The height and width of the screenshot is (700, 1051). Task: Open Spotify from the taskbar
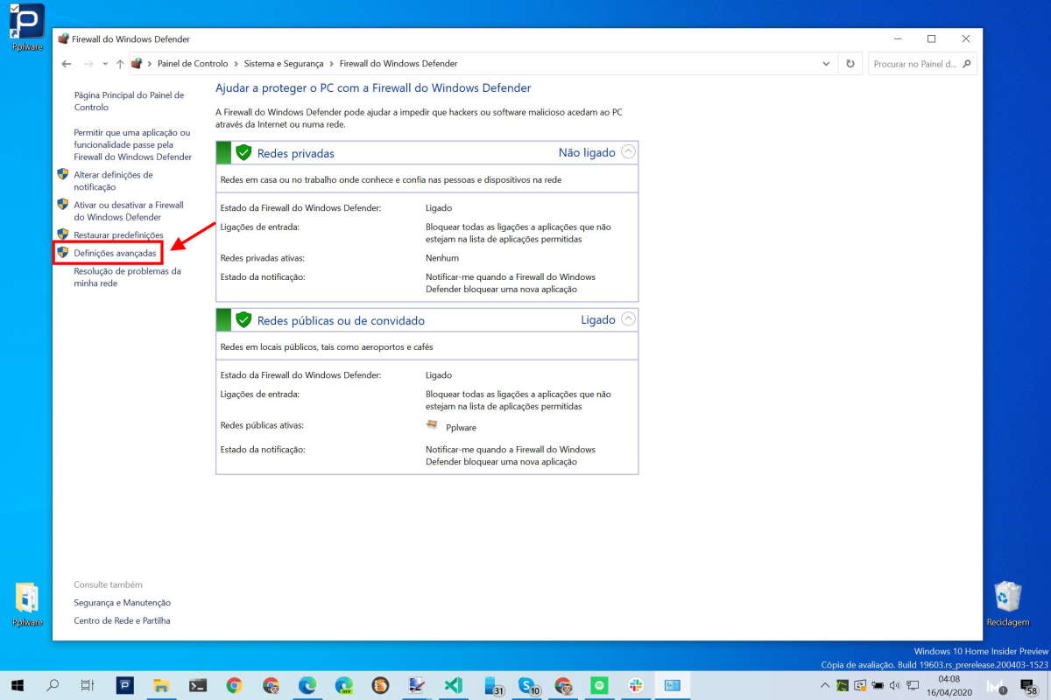click(x=600, y=685)
